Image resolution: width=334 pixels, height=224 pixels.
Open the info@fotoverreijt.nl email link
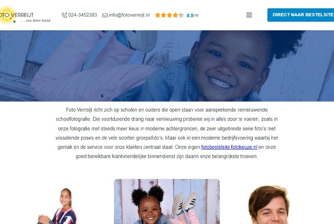pos(129,15)
